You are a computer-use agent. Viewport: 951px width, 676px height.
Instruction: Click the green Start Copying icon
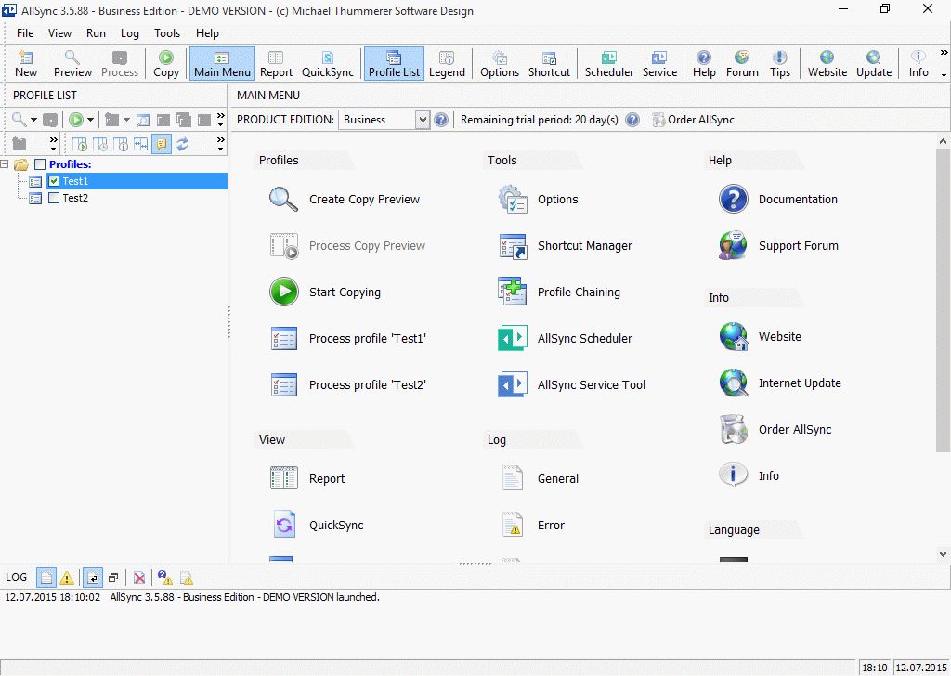[282, 292]
